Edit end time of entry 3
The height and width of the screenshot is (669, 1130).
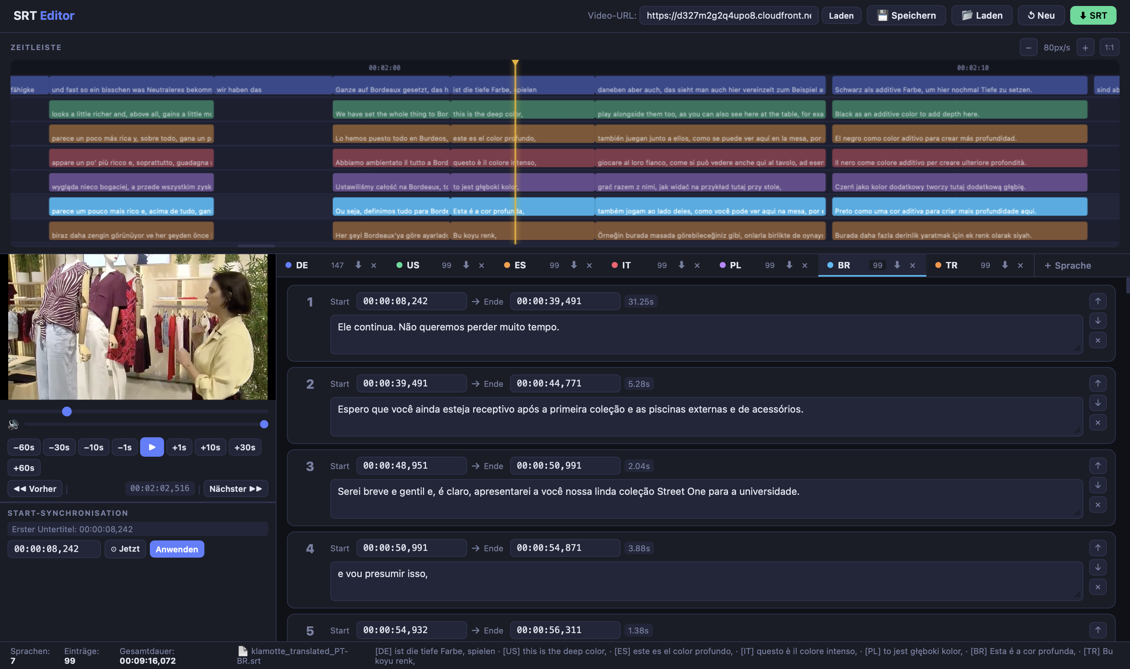click(565, 465)
